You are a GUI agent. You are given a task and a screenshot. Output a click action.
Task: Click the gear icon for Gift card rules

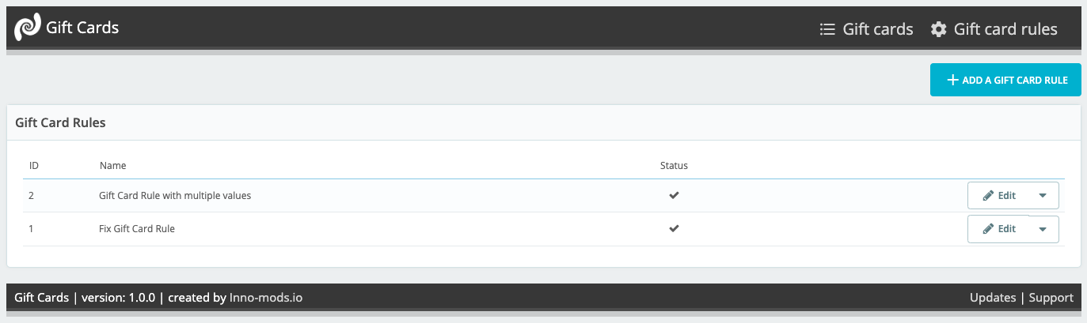(939, 29)
